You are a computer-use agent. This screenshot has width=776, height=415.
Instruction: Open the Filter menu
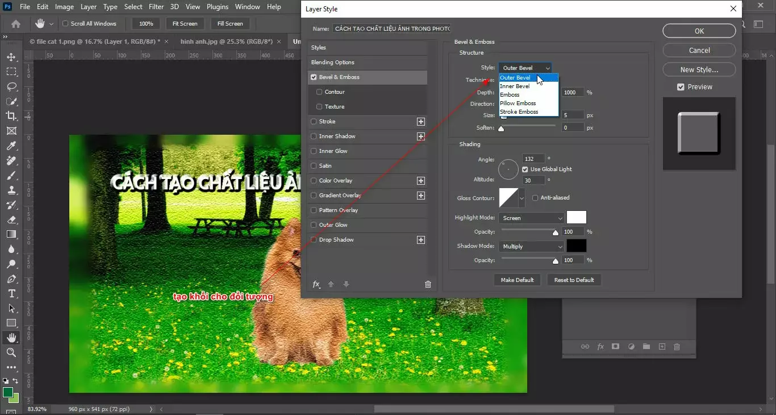click(x=156, y=7)
